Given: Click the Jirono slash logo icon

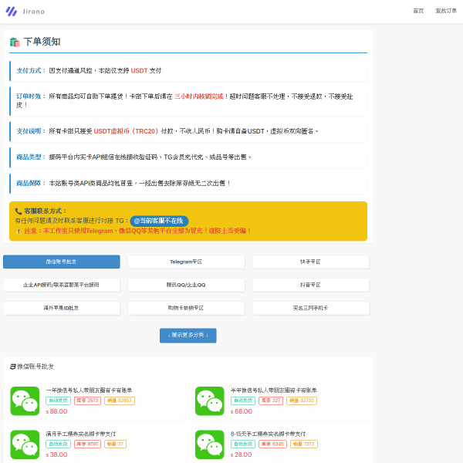Looking at the screenshot, I should [12, 12].
